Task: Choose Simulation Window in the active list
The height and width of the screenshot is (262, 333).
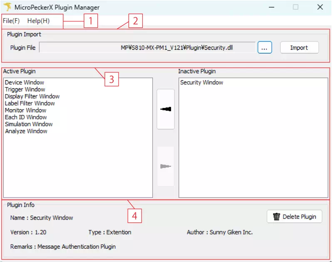Action: pyautogui.click(x=29, y=124)
